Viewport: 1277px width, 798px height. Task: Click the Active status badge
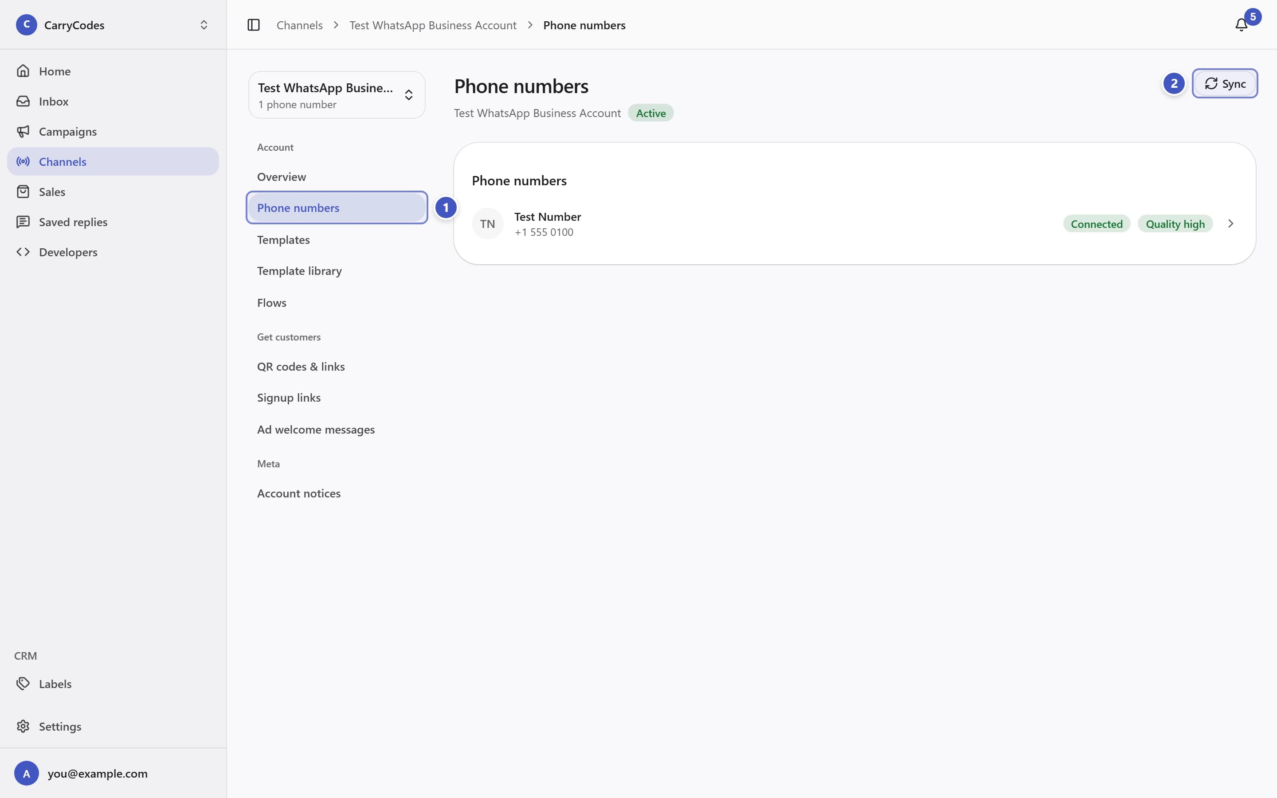tap(650, 113)
